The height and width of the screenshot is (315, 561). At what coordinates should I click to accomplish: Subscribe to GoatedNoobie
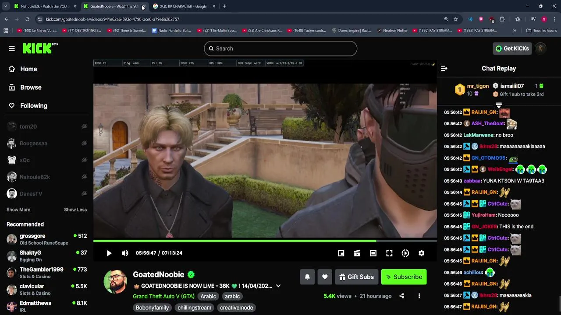click(404, 276)
